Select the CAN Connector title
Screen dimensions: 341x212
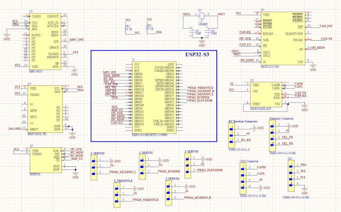click(249, 161)
